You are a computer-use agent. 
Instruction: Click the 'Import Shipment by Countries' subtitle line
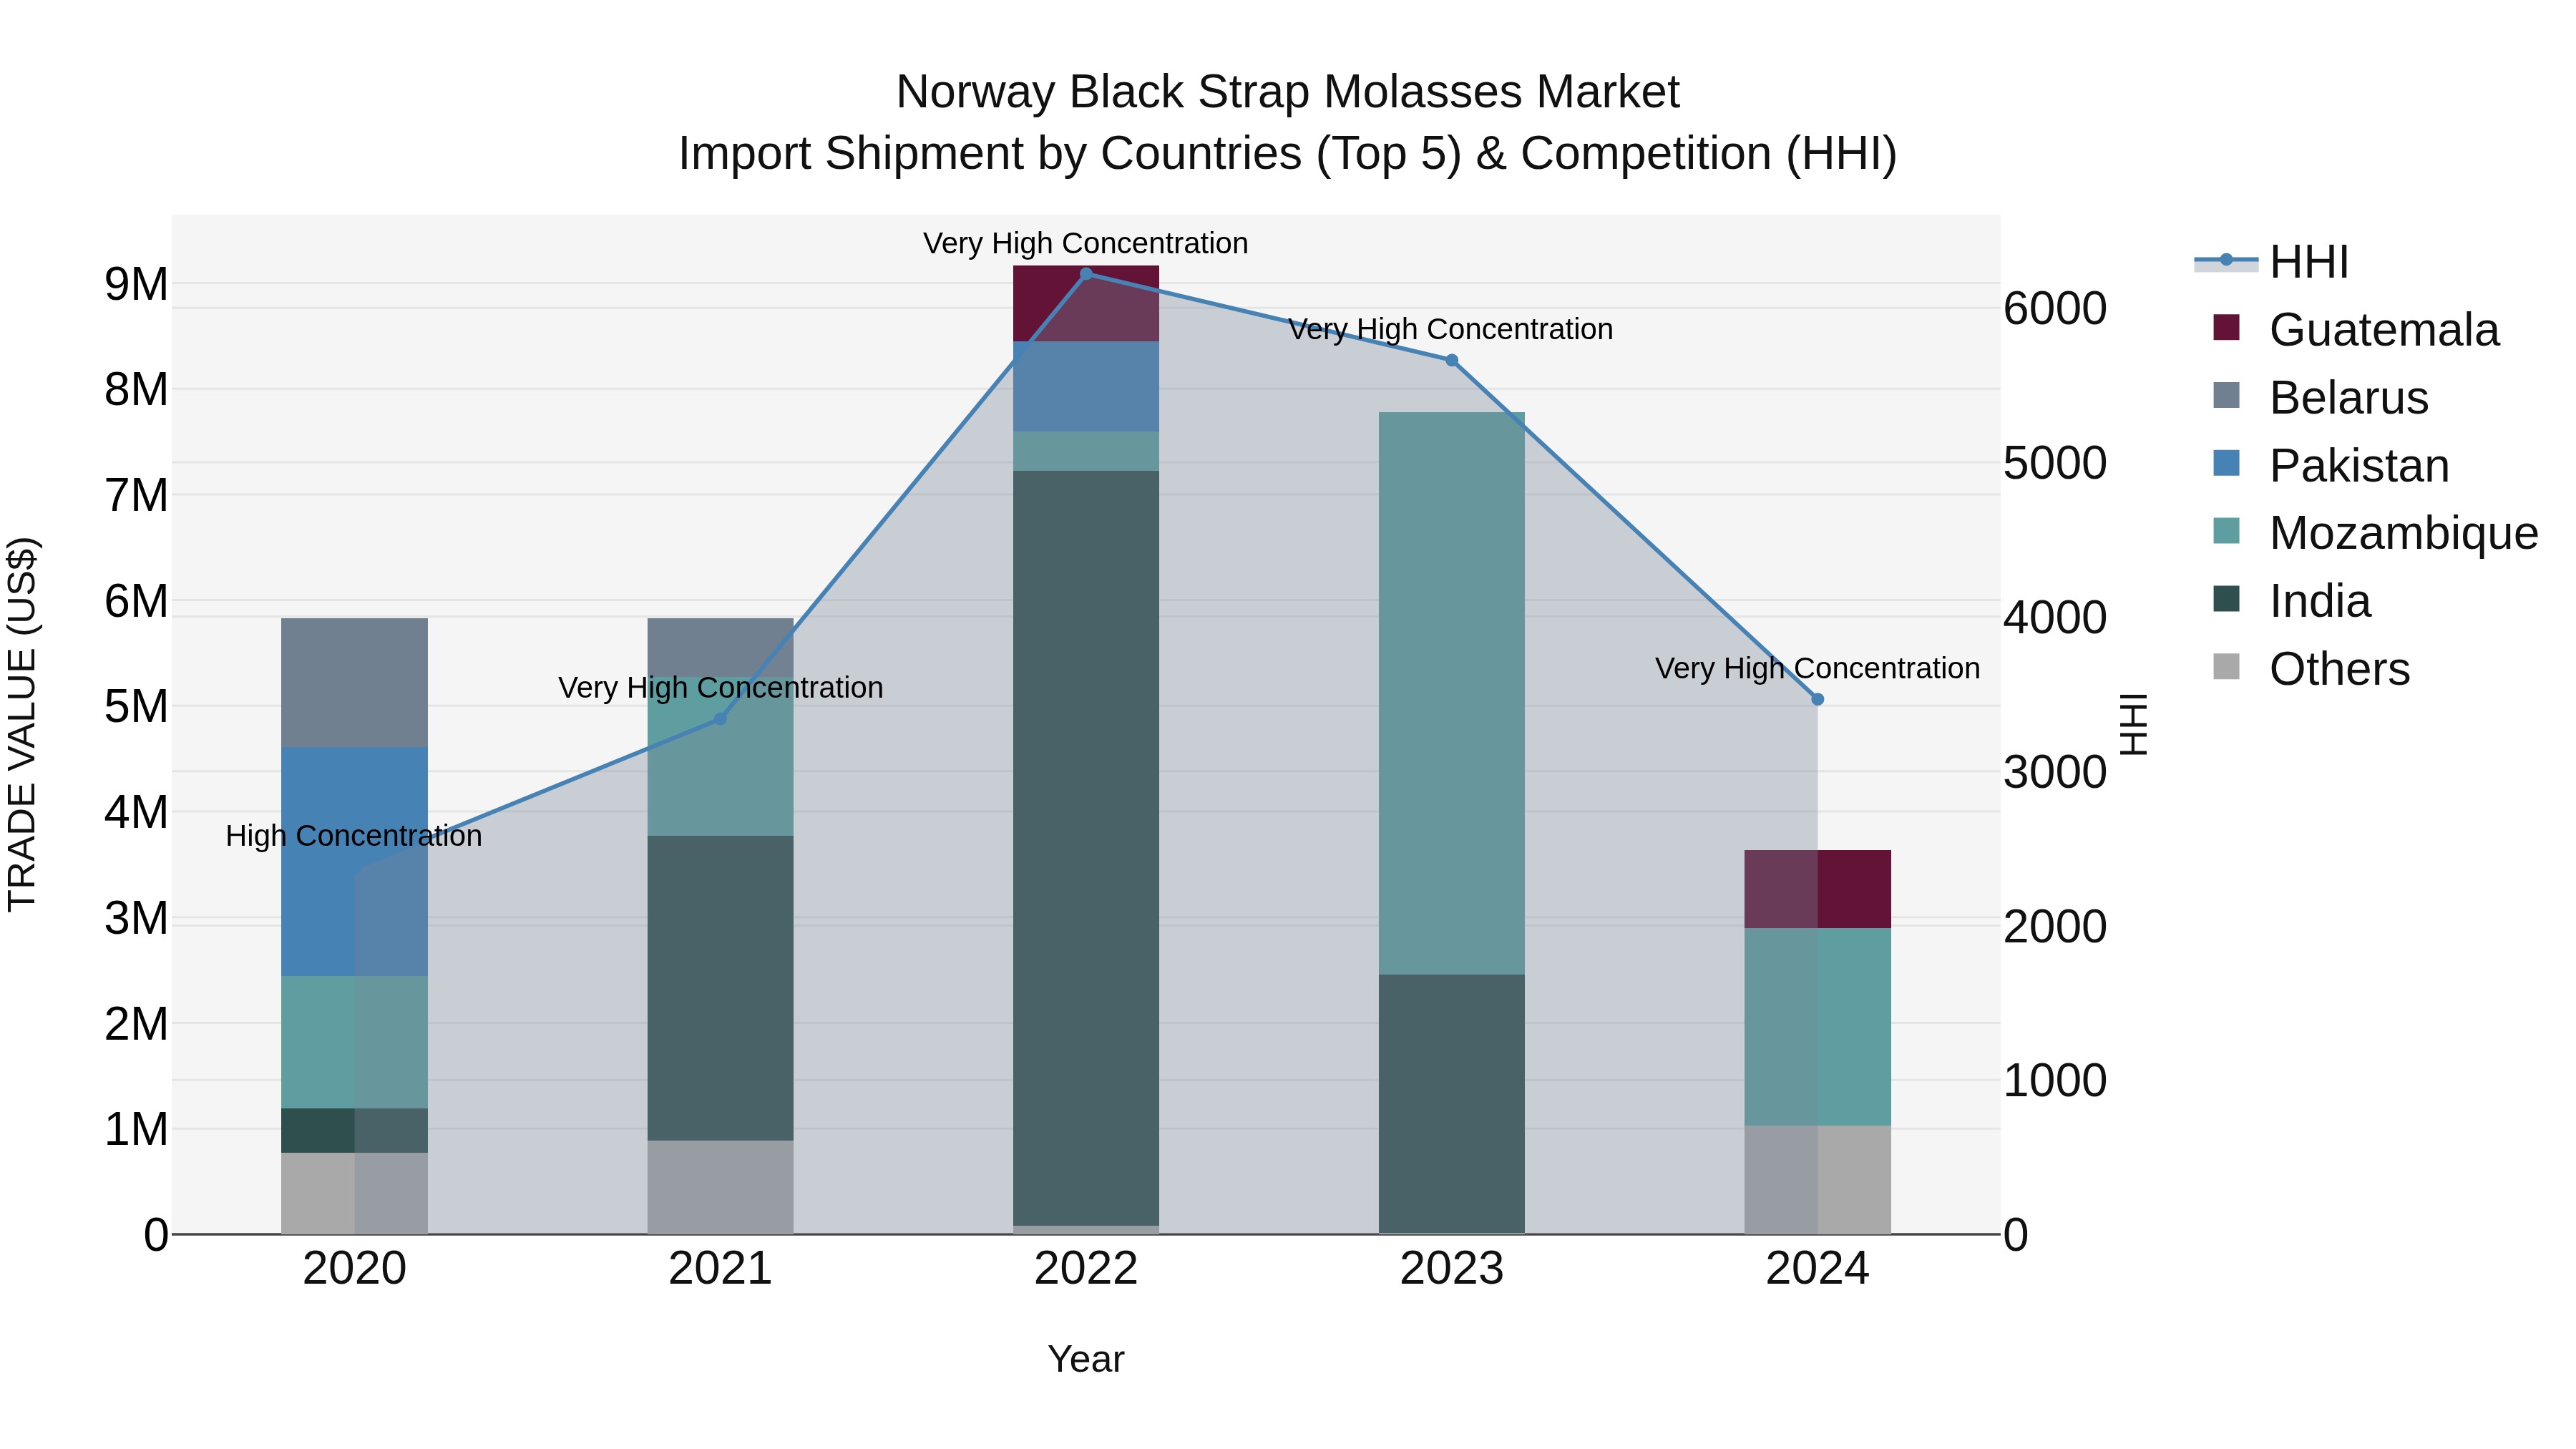(x=1287, y=154)
